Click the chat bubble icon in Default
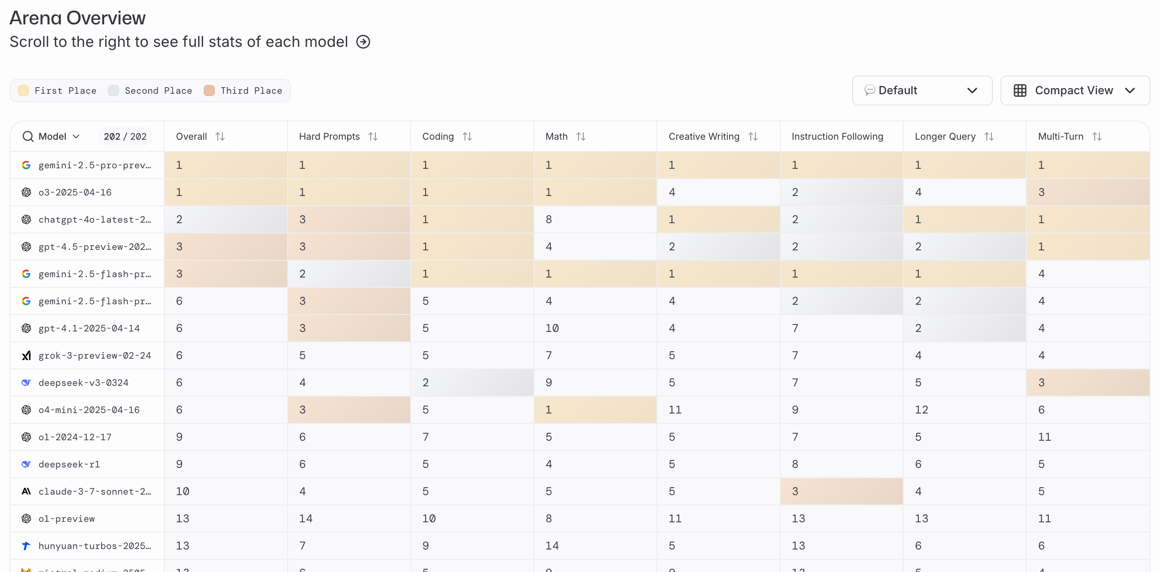 (869, 90)
